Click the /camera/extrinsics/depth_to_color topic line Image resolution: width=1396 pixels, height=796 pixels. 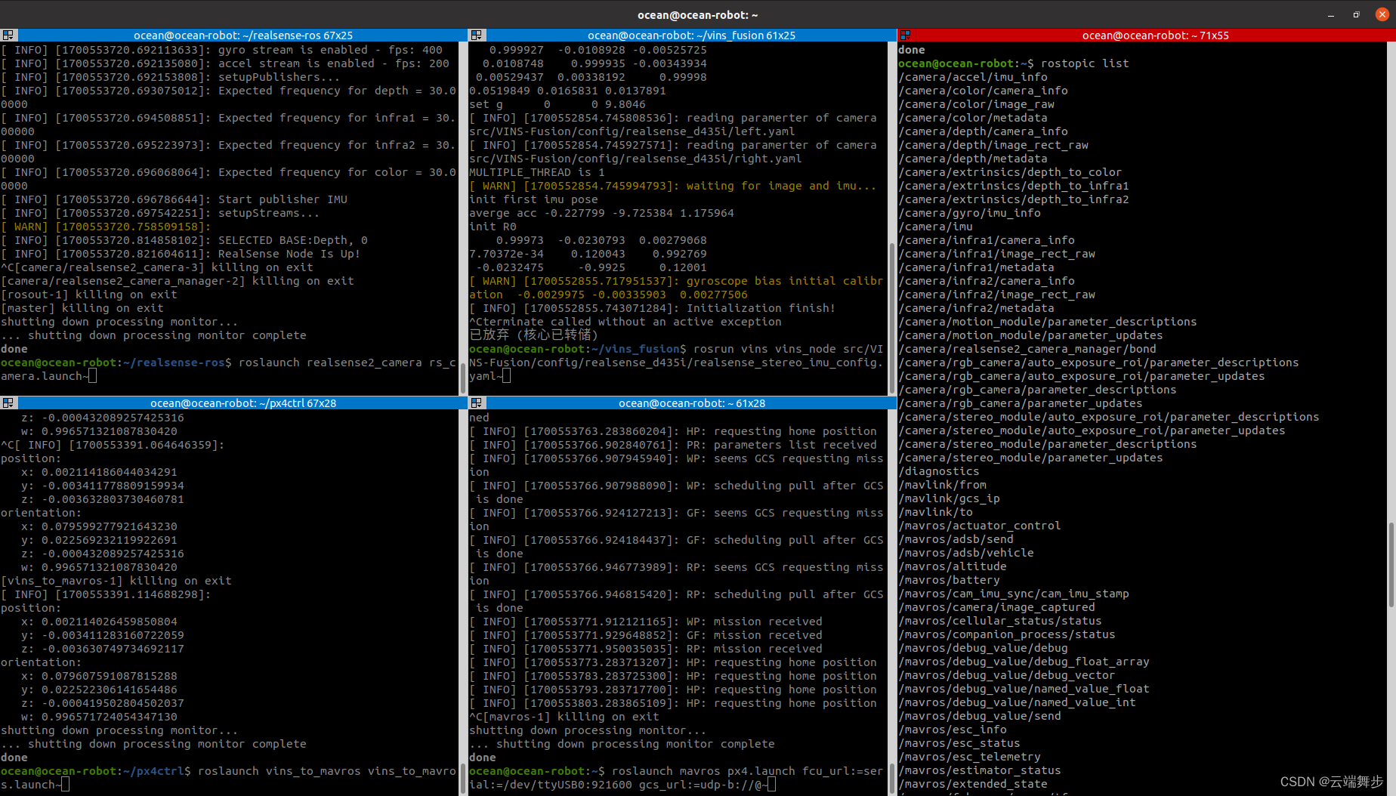[x=1010, y=172]
